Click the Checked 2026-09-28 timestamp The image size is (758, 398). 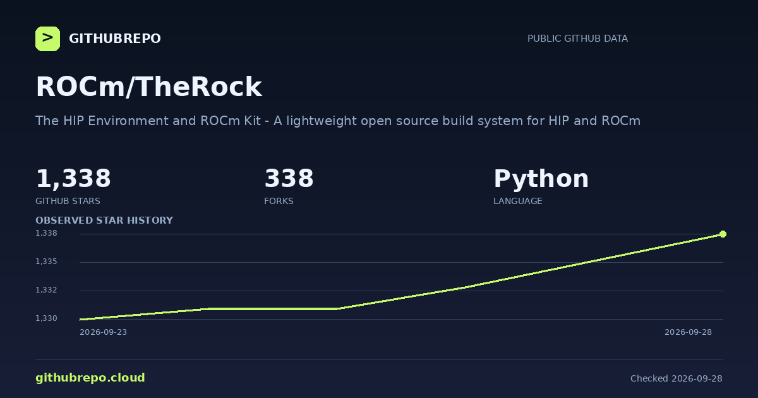pyautogui.click(x=677, y=378)
